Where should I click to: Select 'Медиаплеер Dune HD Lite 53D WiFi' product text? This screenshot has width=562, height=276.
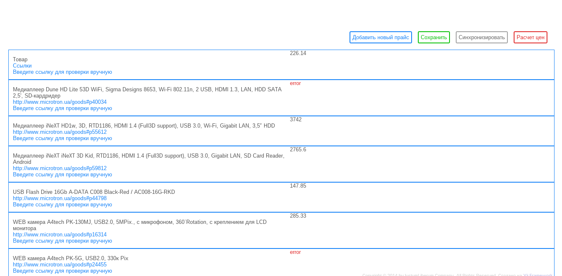[147, 93]
